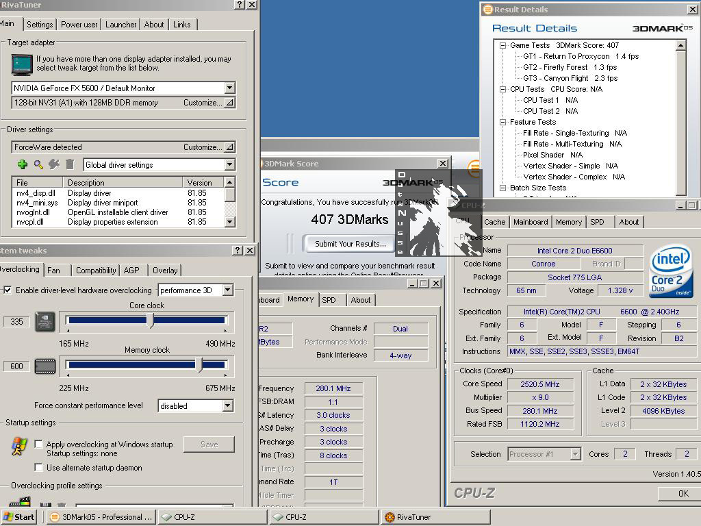Click the Version column header
The height and width of the screenshot is (526, 701).
(x=203, y=182)
